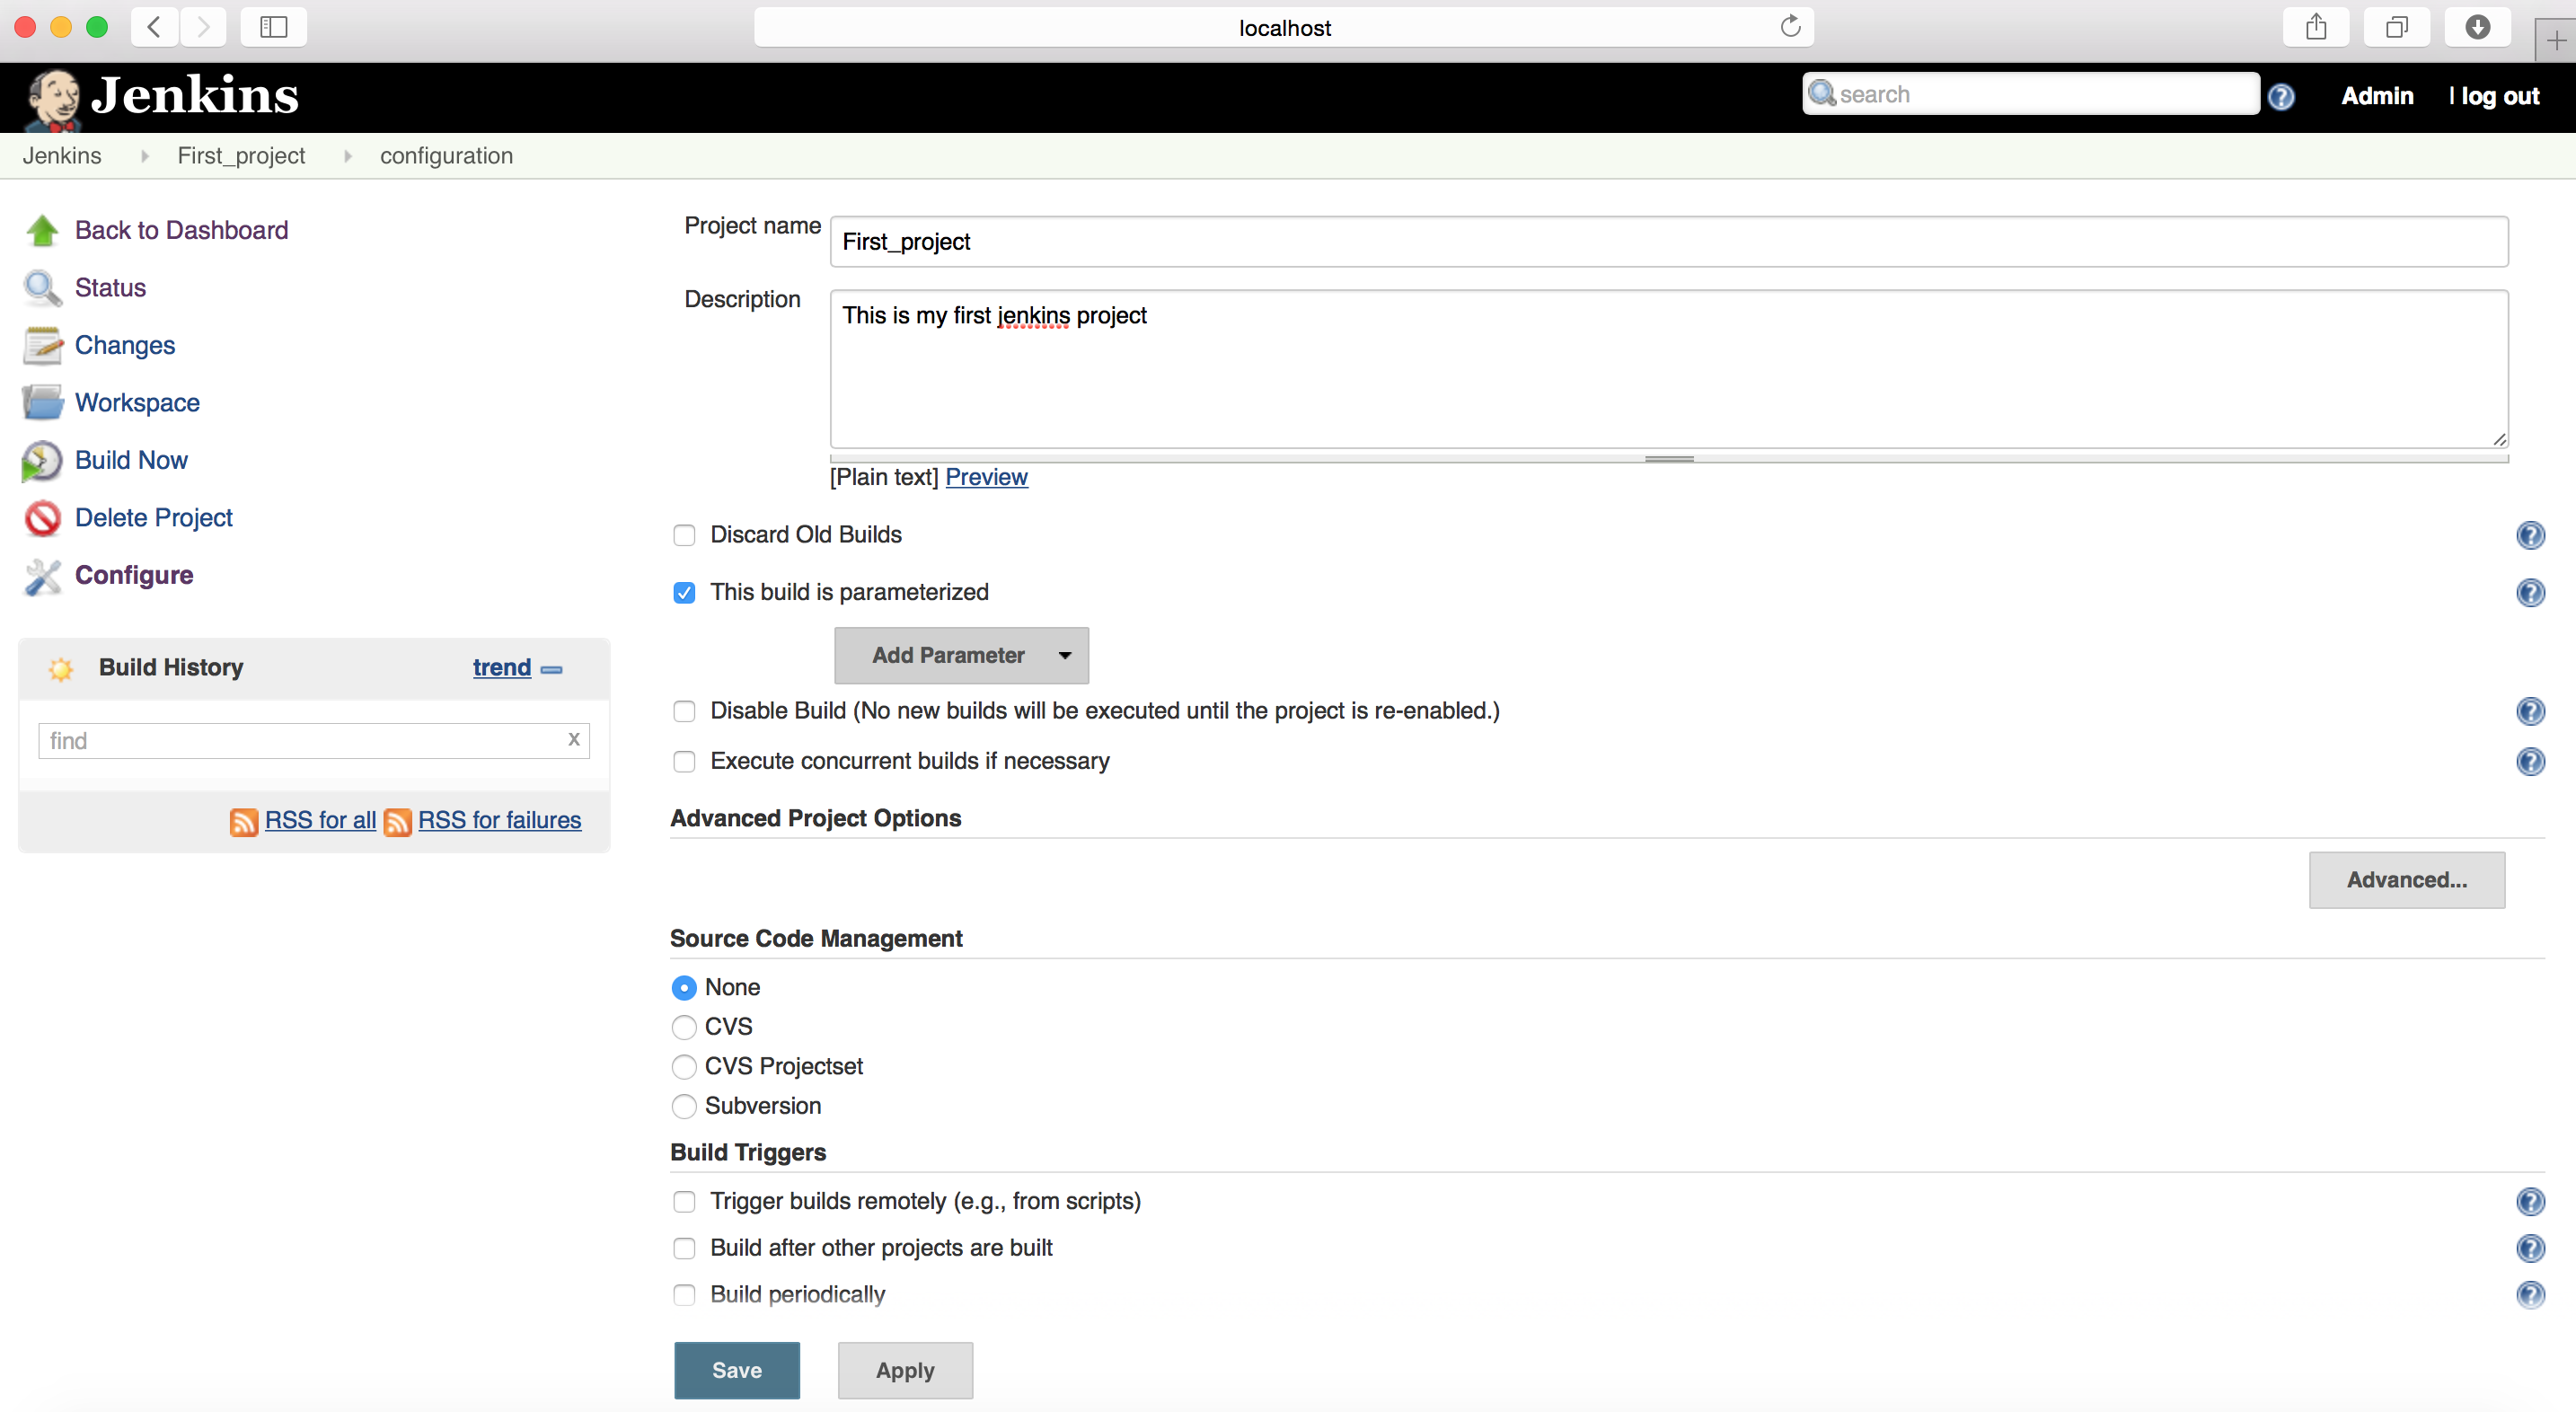Open the build trend link
The height and width of the screenshot is (1412, 2576).
point(502,668)
